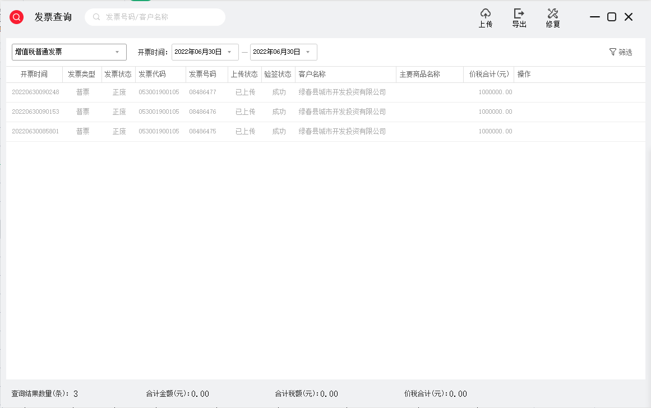Screen dimensions: 651x408
Task: Click the magnifier icon in search box
Action: [x=96, y=17]
